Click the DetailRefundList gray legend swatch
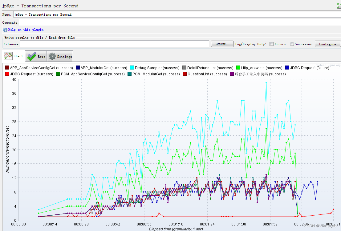 click(x=185, y=68)
